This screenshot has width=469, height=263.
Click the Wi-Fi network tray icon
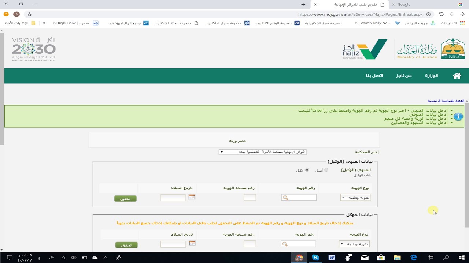pos(63,258)
